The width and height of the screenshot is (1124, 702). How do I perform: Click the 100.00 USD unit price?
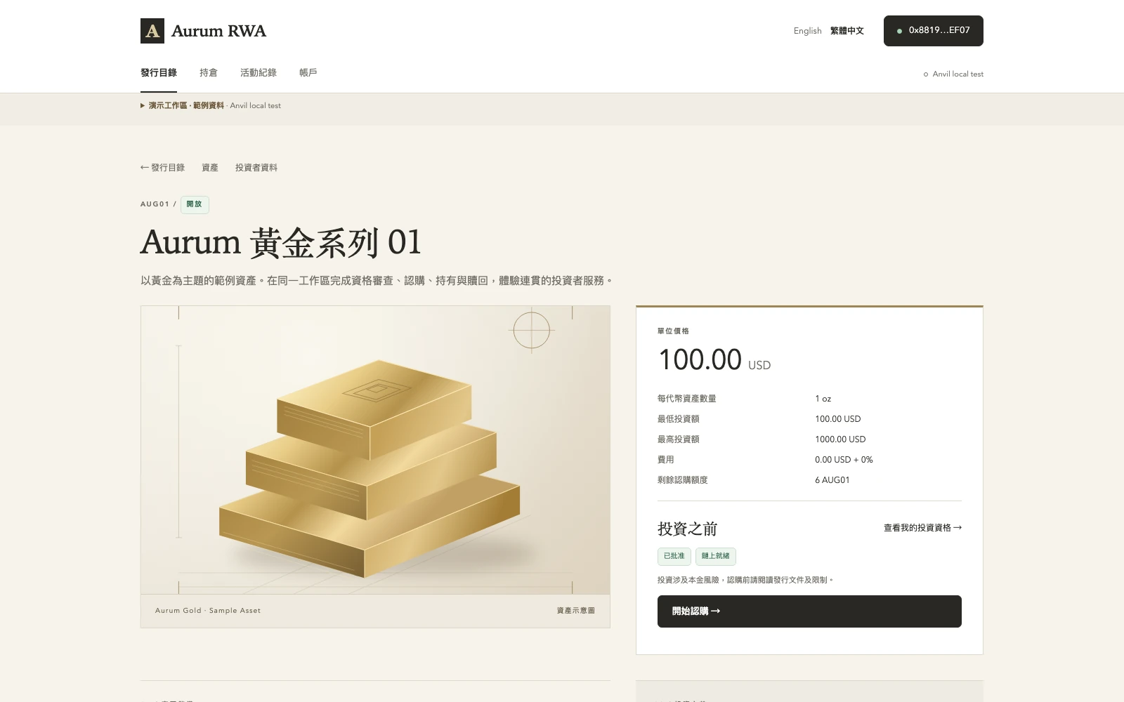click(714, 360)
